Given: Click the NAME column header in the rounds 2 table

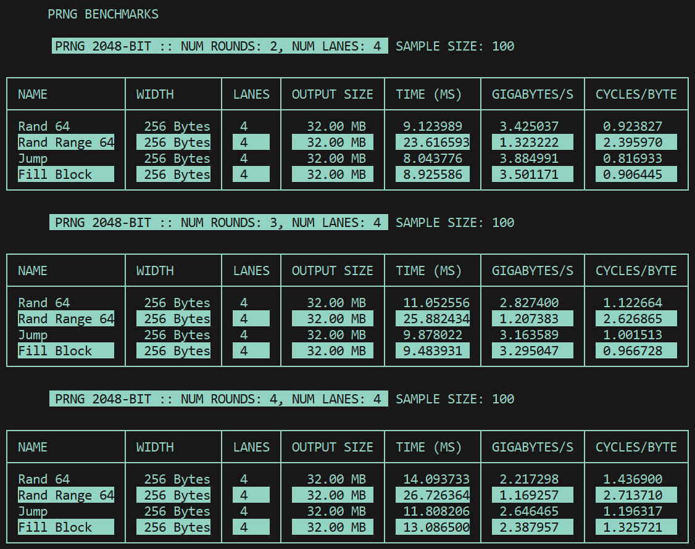Looking at the screenshot, I should pyautogui.click(x=32, y=94).
